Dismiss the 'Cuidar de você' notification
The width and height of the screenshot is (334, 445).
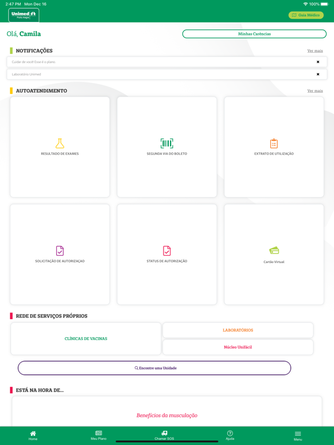point(318,62)
